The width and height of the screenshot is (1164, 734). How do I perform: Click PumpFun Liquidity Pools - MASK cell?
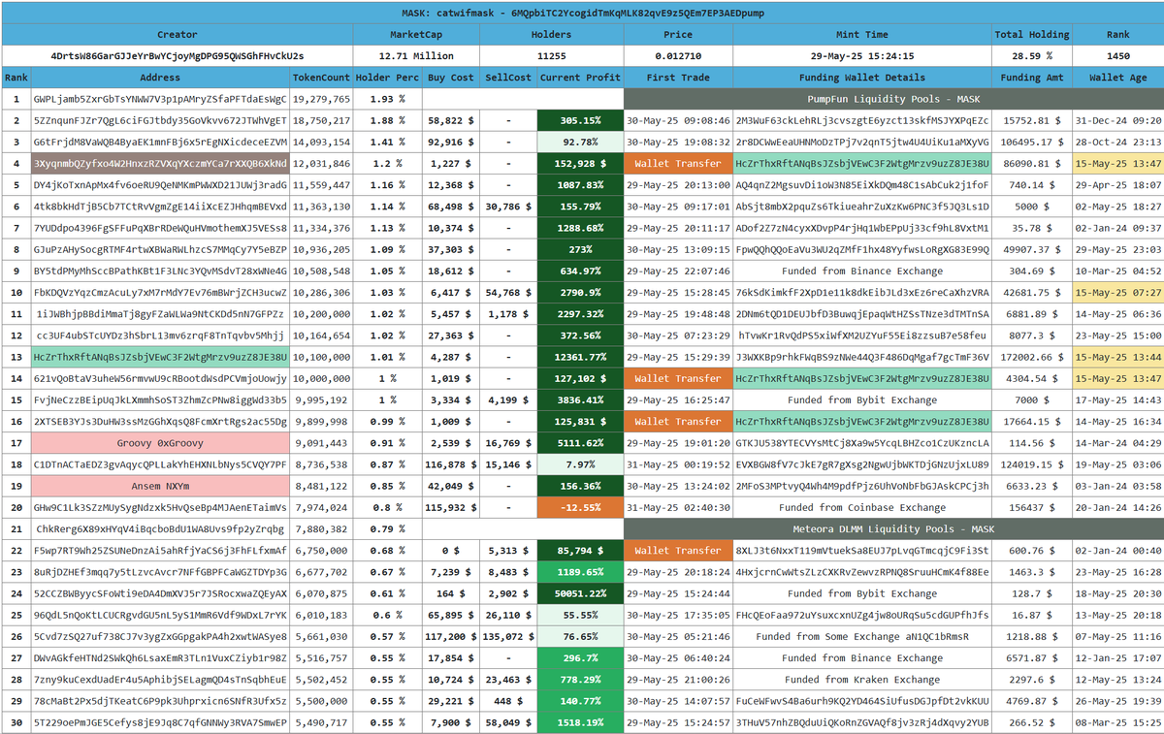(x=892, y=99)
